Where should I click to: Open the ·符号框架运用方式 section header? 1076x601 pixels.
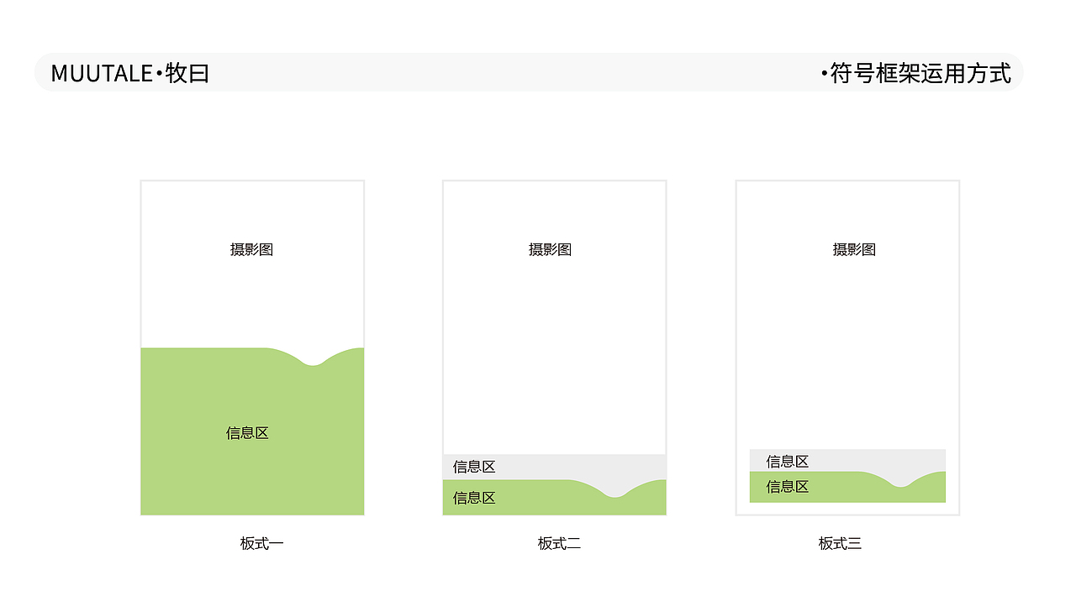pyautogui.click(x=916, y=74)
